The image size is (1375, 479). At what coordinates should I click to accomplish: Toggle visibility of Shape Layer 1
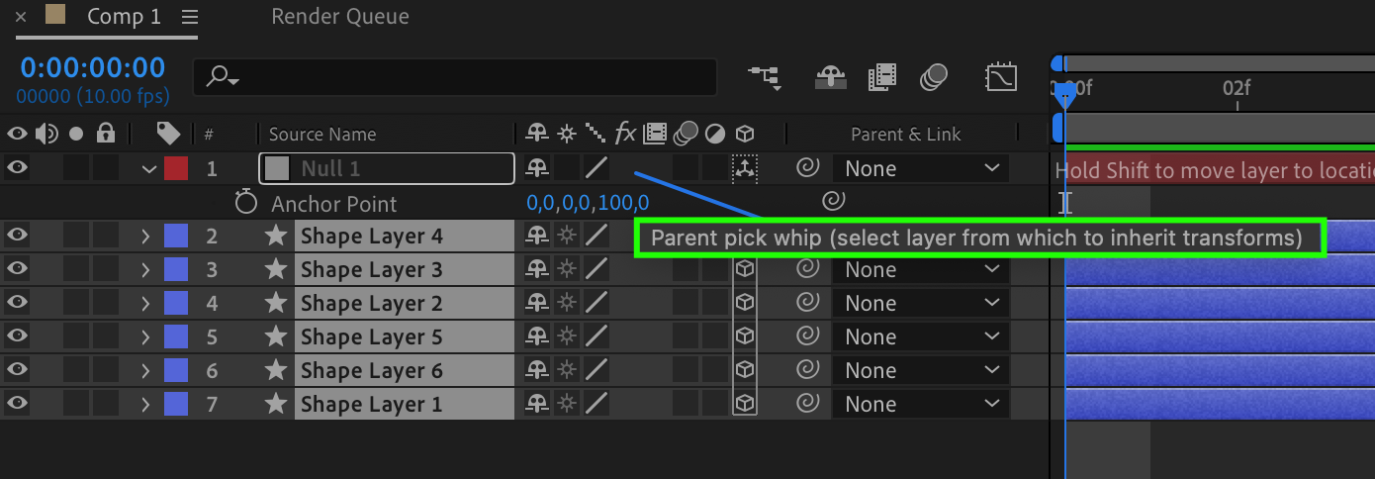[18, 404]
